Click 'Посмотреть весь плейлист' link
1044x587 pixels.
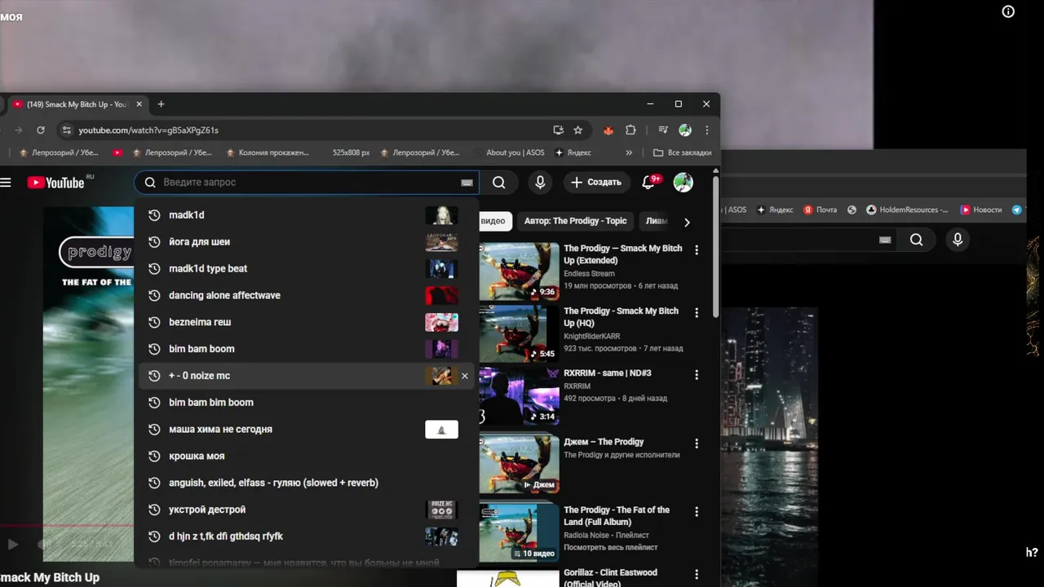[611, 547]
